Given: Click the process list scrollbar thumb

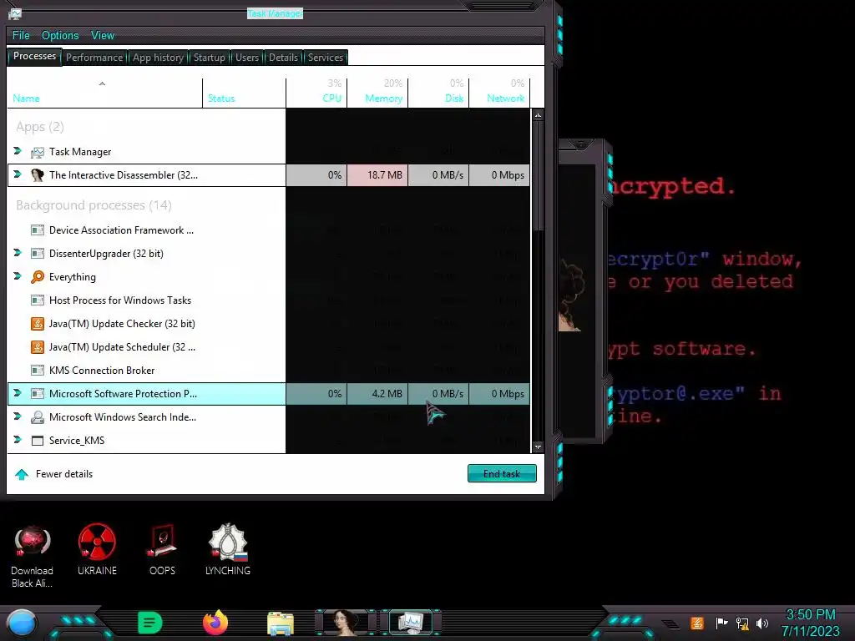Looking at the screenshot, I should 539,175.
